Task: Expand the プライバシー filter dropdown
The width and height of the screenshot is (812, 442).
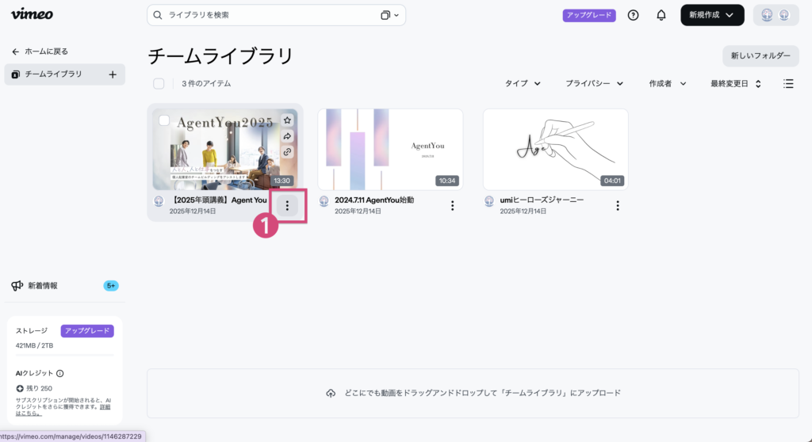Action: 594,83
